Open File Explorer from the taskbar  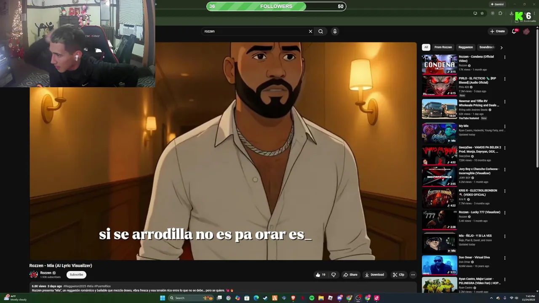click(321, 298)
